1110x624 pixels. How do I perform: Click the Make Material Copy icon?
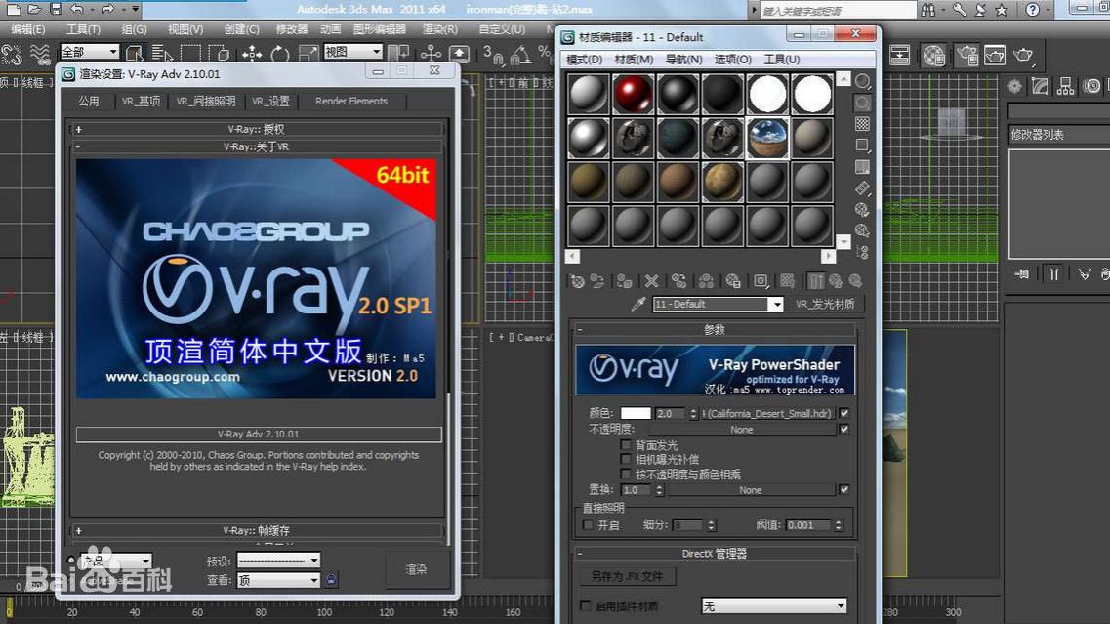(x=678, y=282)
